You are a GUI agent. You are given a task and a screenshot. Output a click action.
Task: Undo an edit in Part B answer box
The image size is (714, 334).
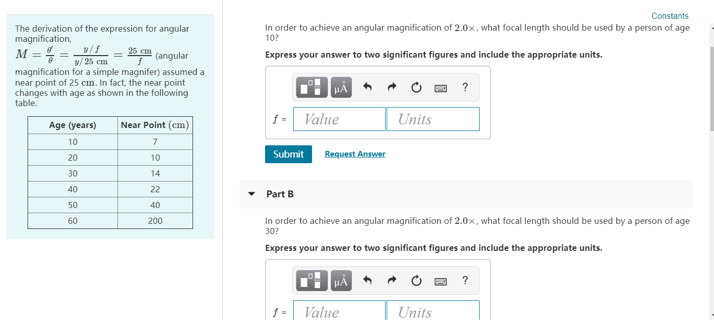pos(367,280)
